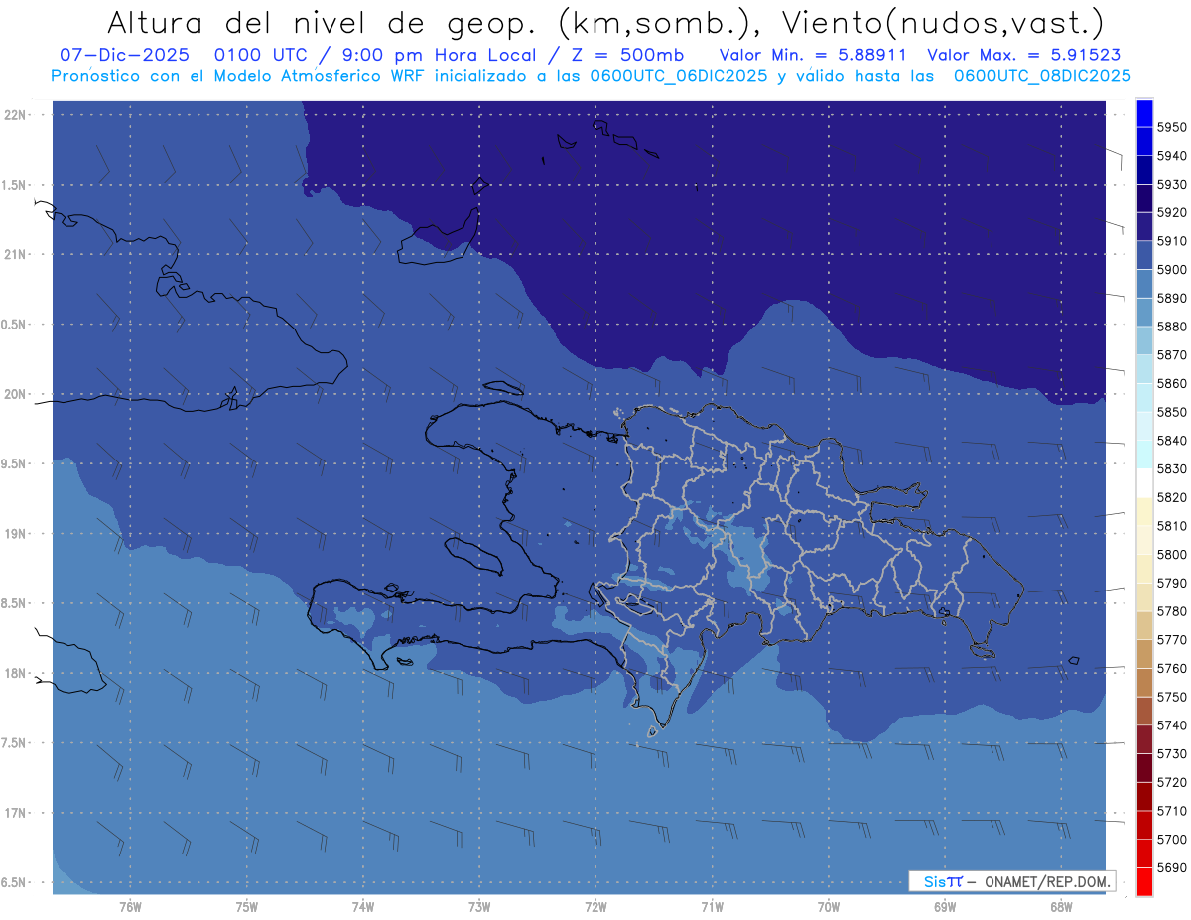The height and width of the screenshot is (920, 1191).
Task: Click the '73W' longitude axis label
Action: point(479,906)
